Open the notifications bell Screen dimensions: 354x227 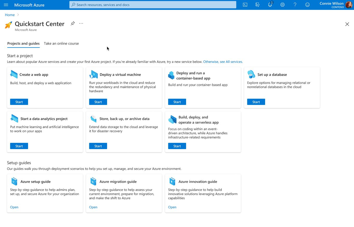(x=270, y=5)
